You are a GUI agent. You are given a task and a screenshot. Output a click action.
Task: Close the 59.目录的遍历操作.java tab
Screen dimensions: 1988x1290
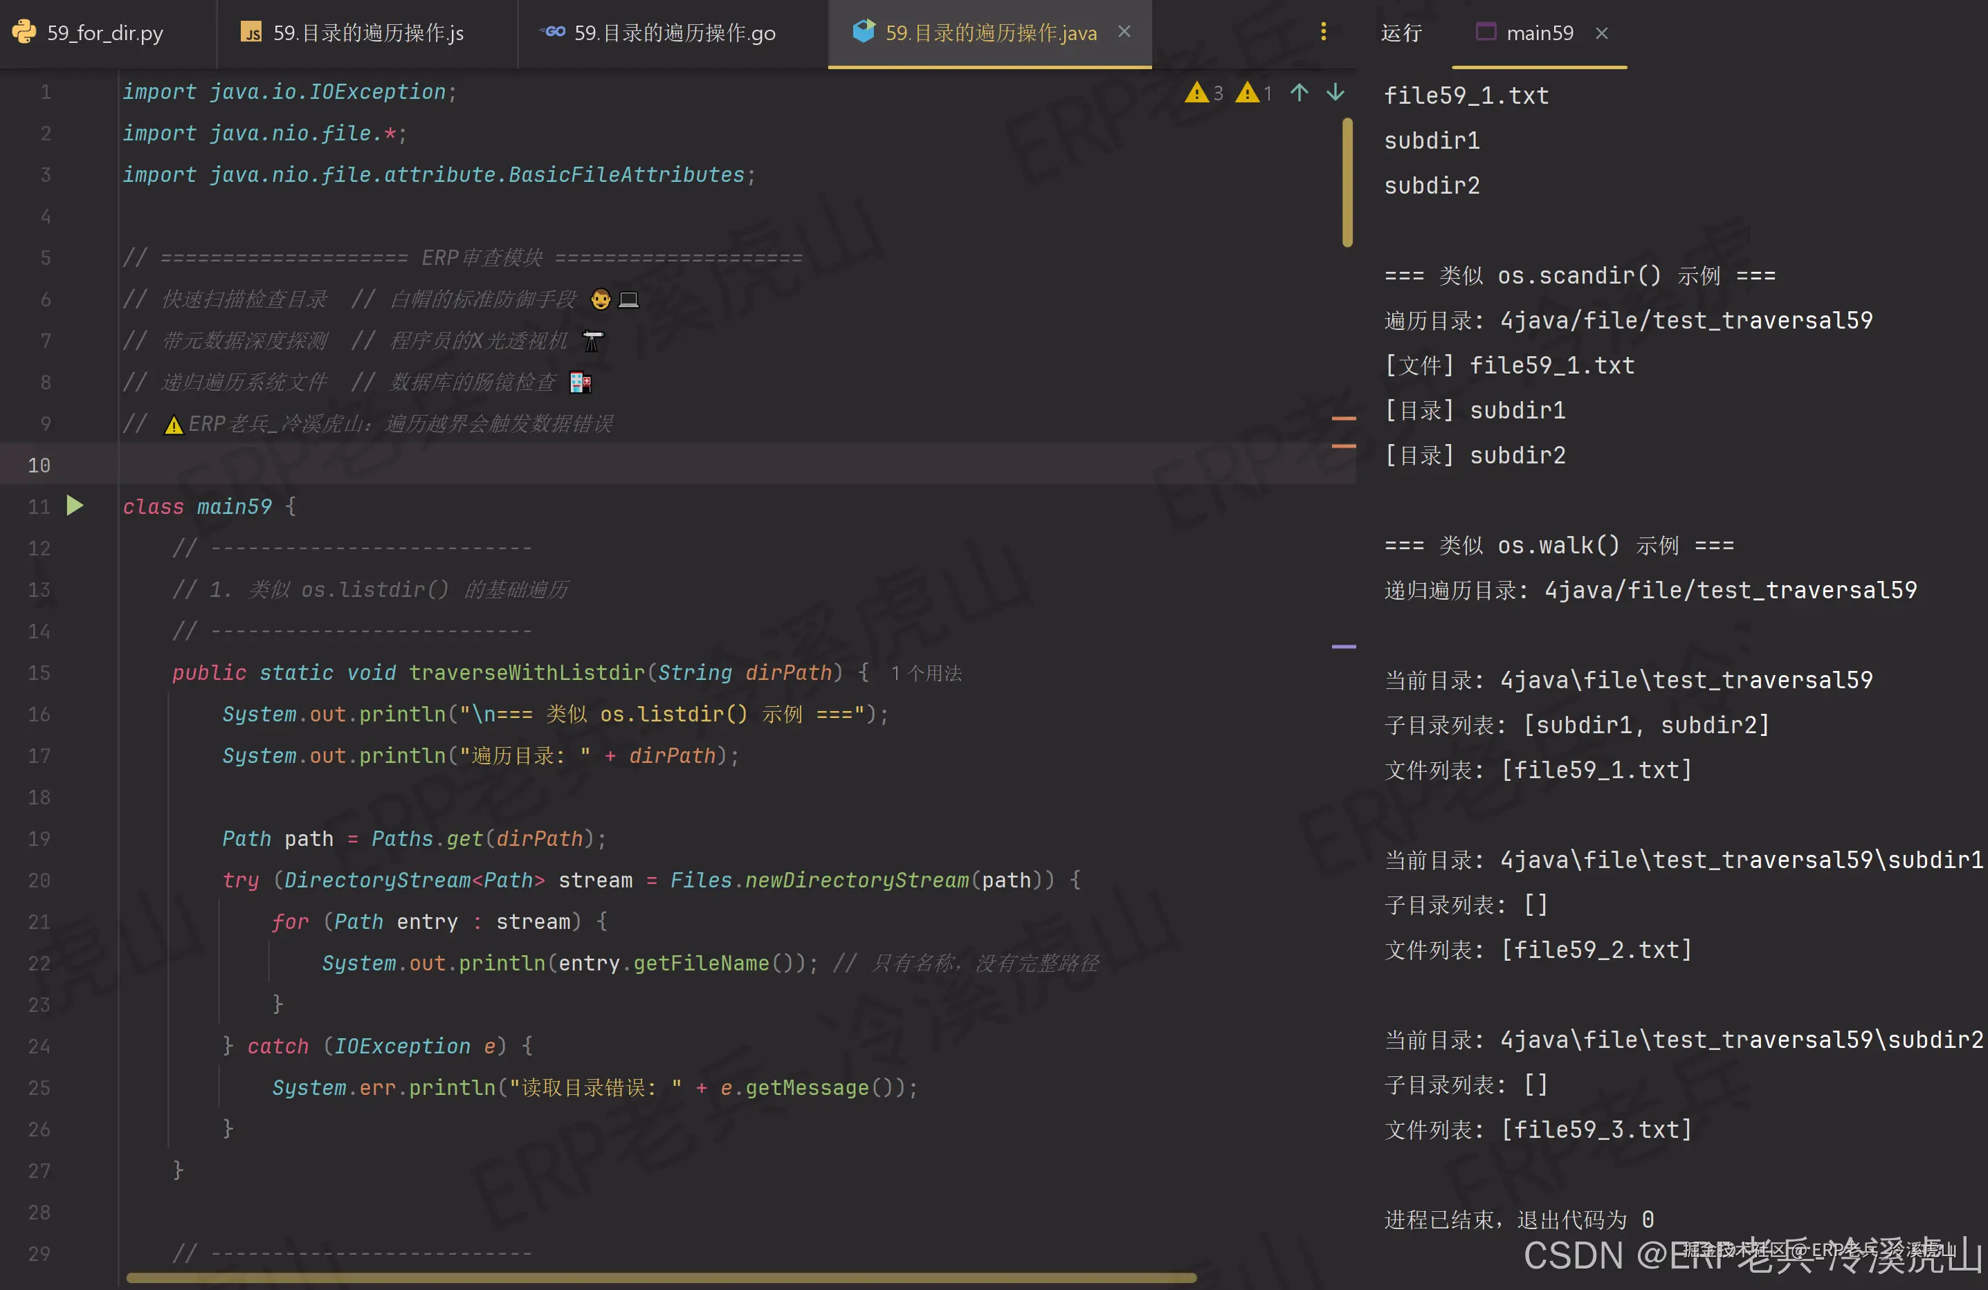tap(1124, 32)
